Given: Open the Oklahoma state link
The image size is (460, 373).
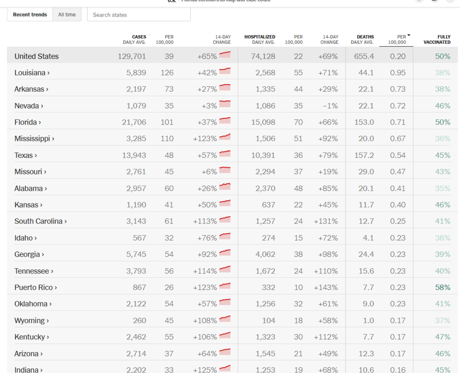Looking at the screenshot, I should point(33,304).
